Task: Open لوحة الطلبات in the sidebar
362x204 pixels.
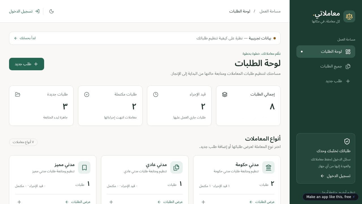Action: (326, 52)
